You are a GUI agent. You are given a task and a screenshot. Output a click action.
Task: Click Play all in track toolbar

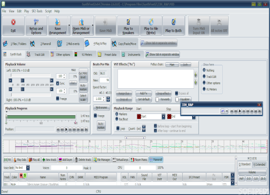pos(34,160)
